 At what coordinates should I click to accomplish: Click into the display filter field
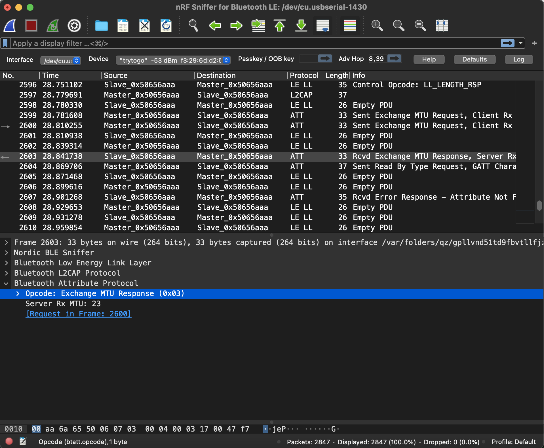(x=255, y=43)
